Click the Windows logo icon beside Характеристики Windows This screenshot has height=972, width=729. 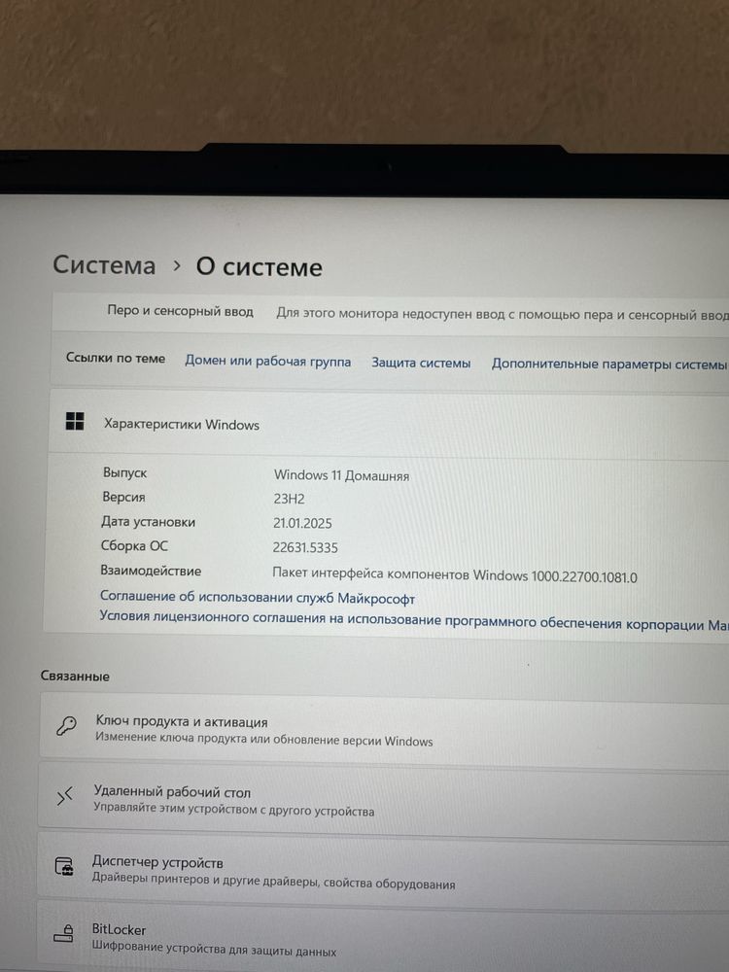(75, 422)
